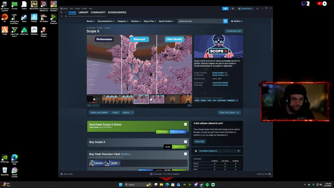Expand more tags with the plus button

(x=237, y=101)
